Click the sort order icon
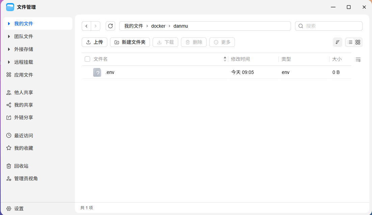Image resolution: width=372 pixels, height=215 pixels. (x=337, y=42)
